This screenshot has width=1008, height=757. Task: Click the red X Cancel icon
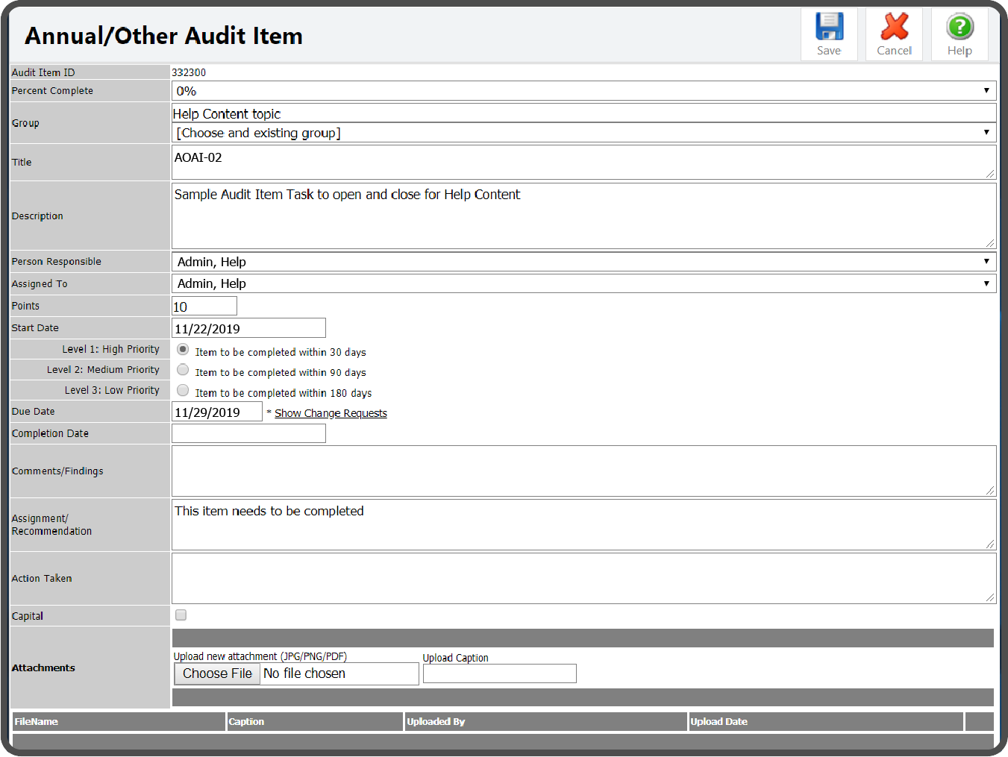coord(894,27)
